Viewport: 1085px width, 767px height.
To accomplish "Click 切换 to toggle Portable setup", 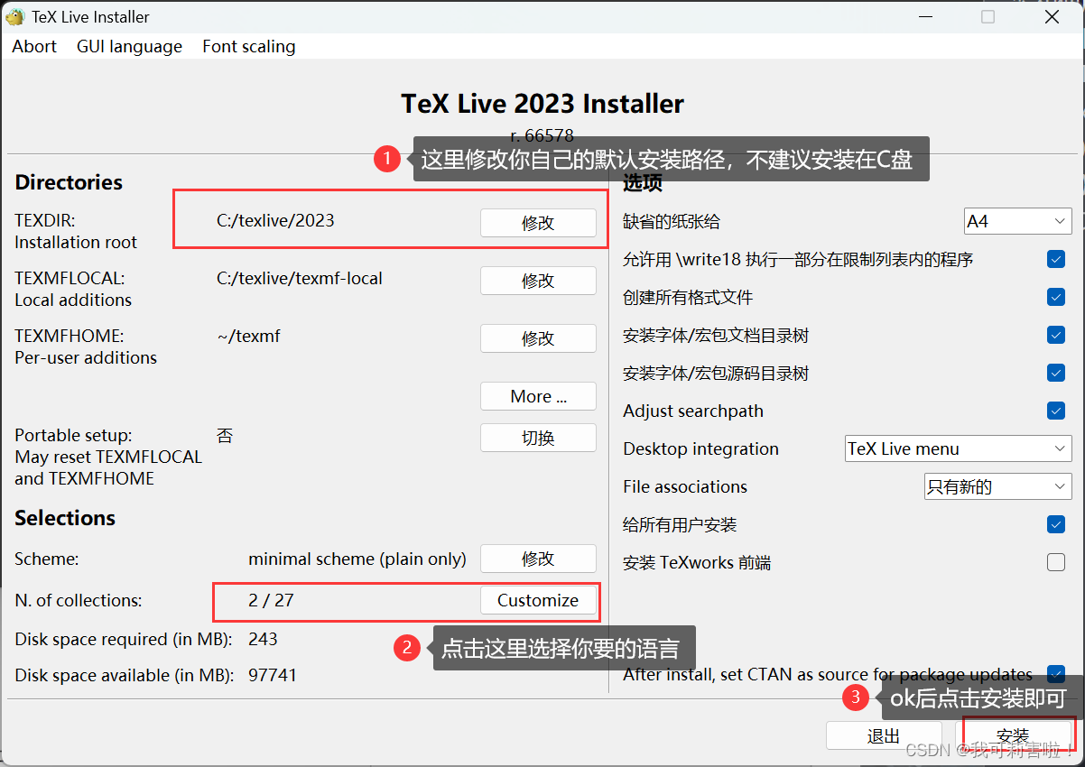I will click(x=538, y=438).
